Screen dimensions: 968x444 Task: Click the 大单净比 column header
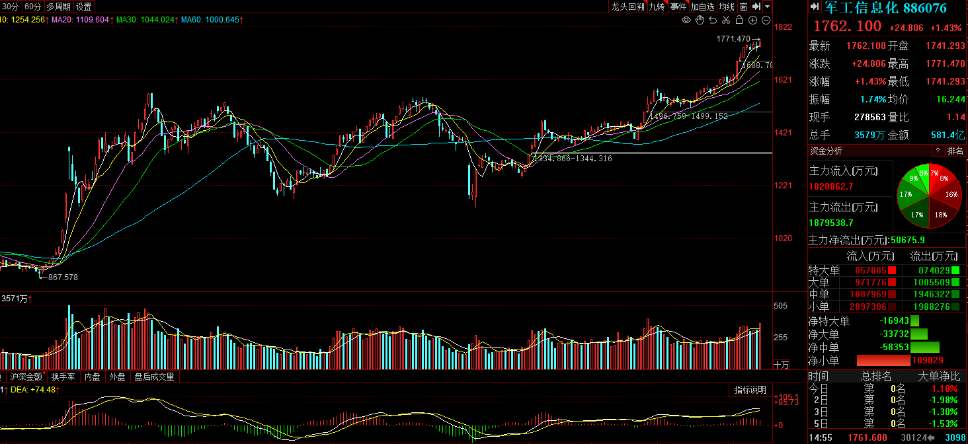[x=938, y=376]
